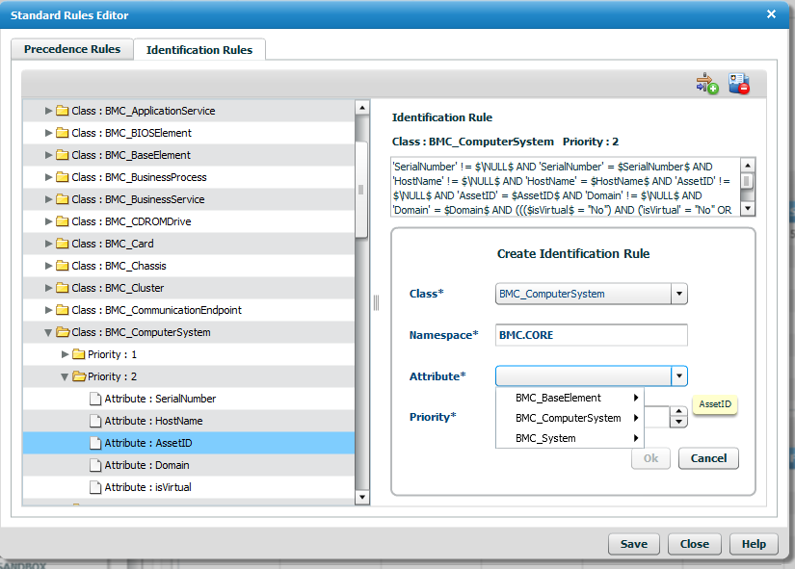The width and height of the screenshot is (795, 569).
Task: Collapse the BMC_ComputerSystem class node
Action: [x=48, y=333]
